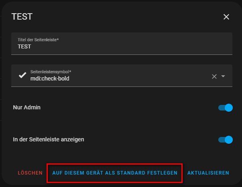Click the 'Seitenleistensymbol*' field label

[x=51, y=71]
